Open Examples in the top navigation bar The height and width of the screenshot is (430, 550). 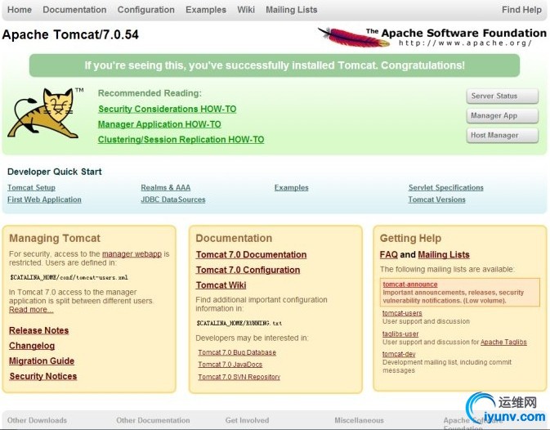[x=206, y=10]
